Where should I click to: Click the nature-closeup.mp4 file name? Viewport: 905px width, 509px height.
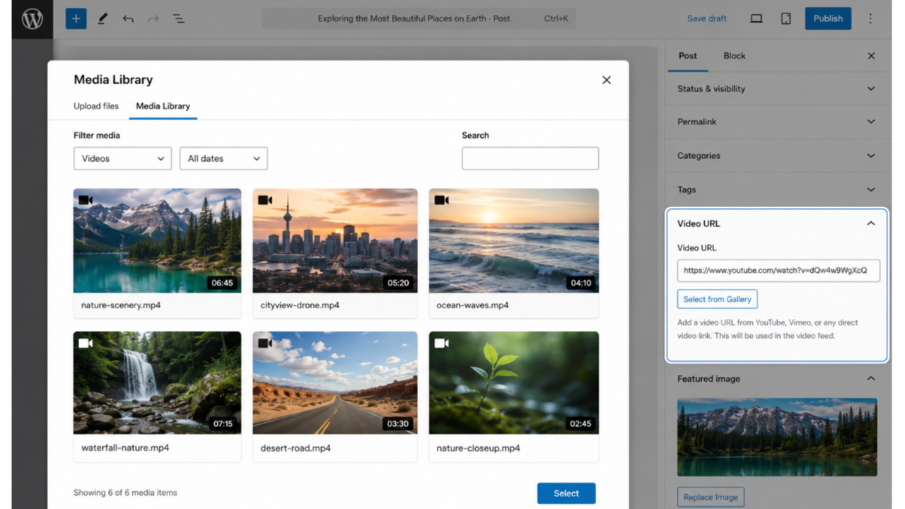click(478, 448)
